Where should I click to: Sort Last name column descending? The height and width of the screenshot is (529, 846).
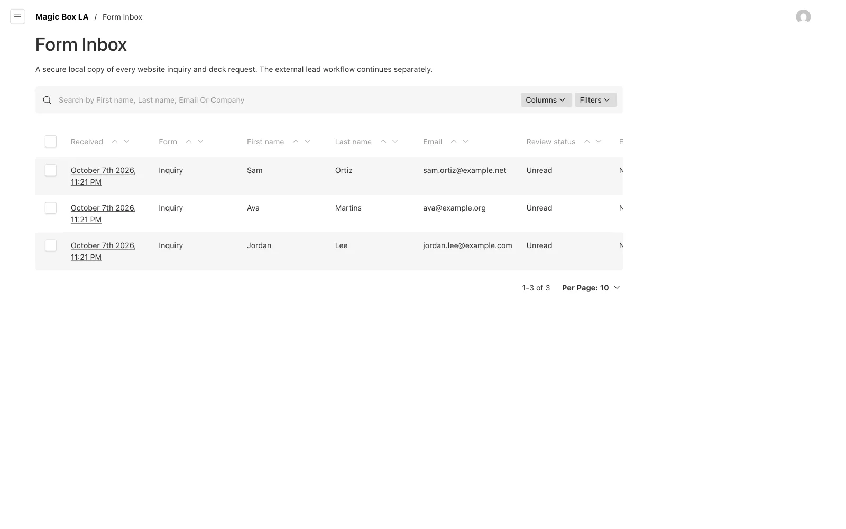(395, 141)
